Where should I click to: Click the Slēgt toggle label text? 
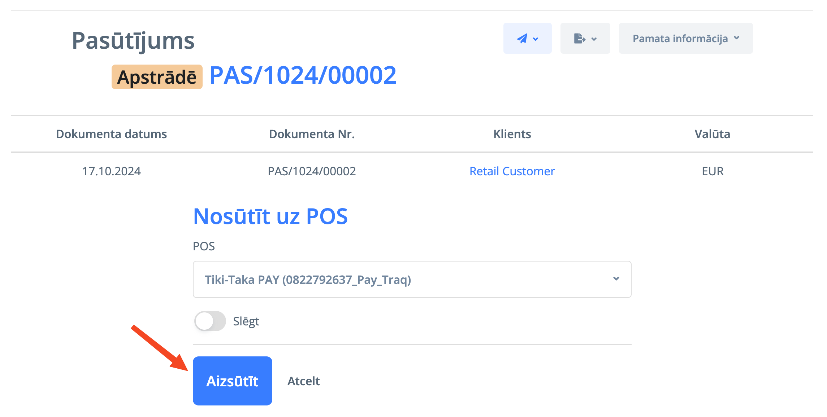point(246,321)
